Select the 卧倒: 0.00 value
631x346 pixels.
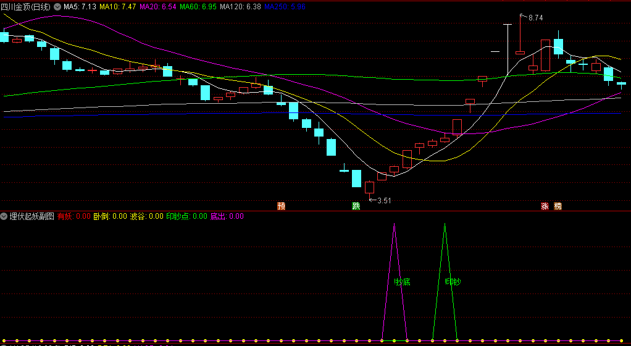pyautogui.click(x=111, y=216)
